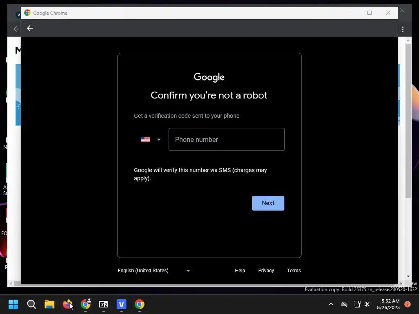The image size is (419, 314).
Task: Click the Chrome logo in popup title bar
Action: [27, 13]
